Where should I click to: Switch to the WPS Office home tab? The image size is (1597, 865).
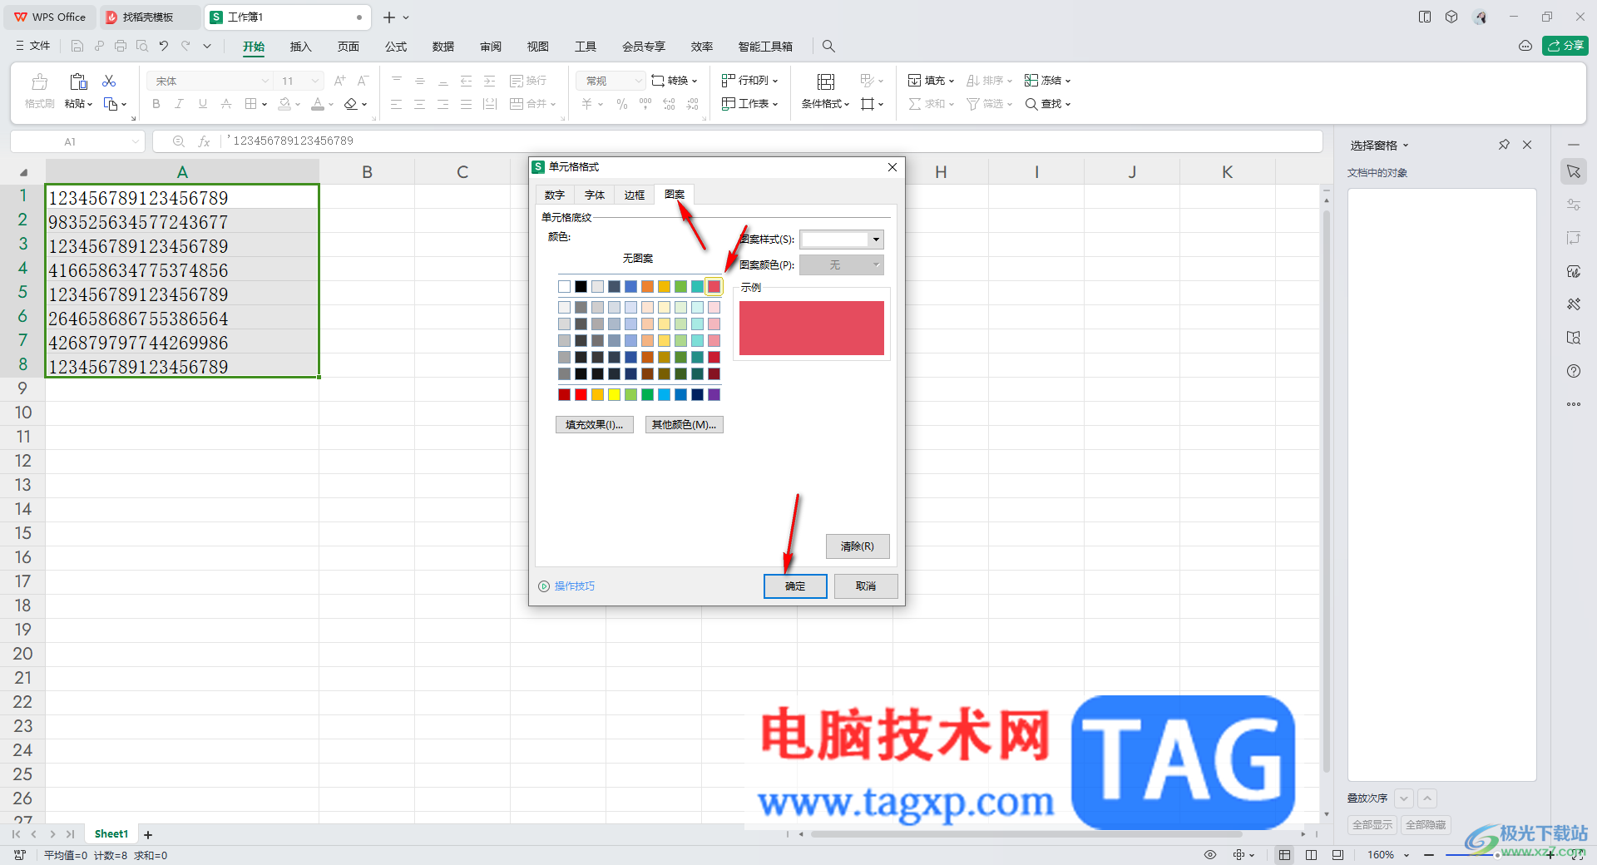coord(50,17)
